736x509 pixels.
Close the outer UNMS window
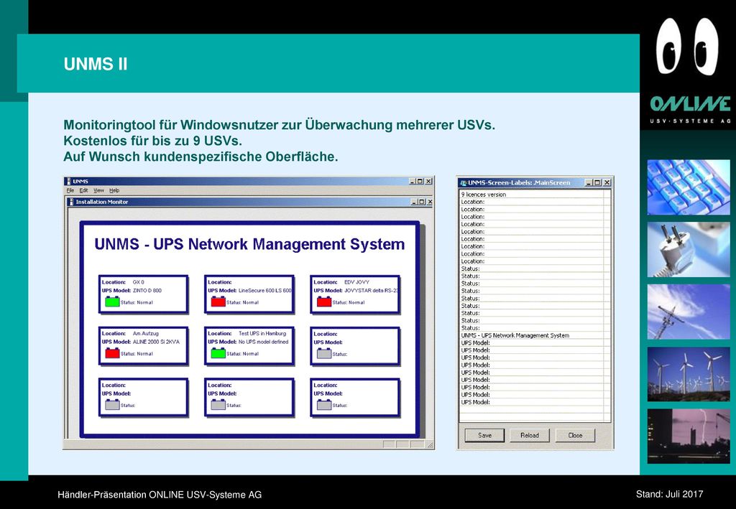428,182
